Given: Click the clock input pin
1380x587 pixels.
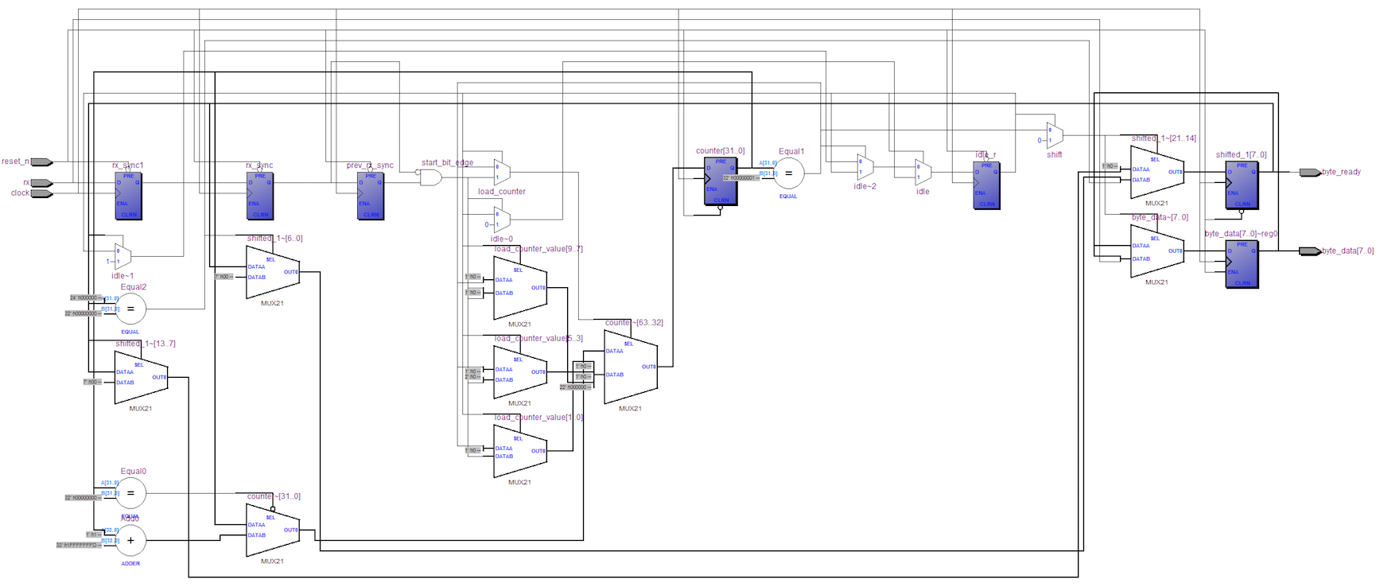Looking at the screenshot, I should click(x=41, y=193).
